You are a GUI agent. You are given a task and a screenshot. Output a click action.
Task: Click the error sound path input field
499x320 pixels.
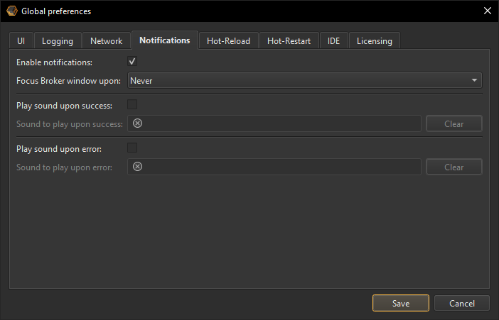pos(281,167)
